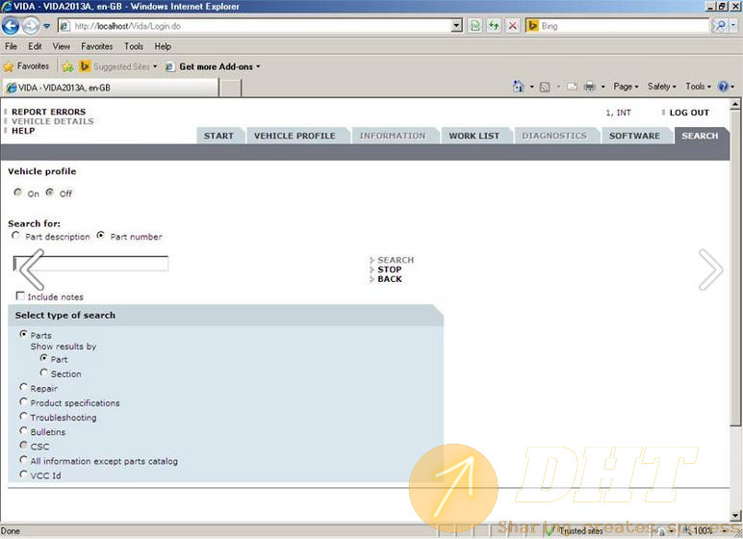
Task: Select Product specifications search type
Action: pos(23,402)
